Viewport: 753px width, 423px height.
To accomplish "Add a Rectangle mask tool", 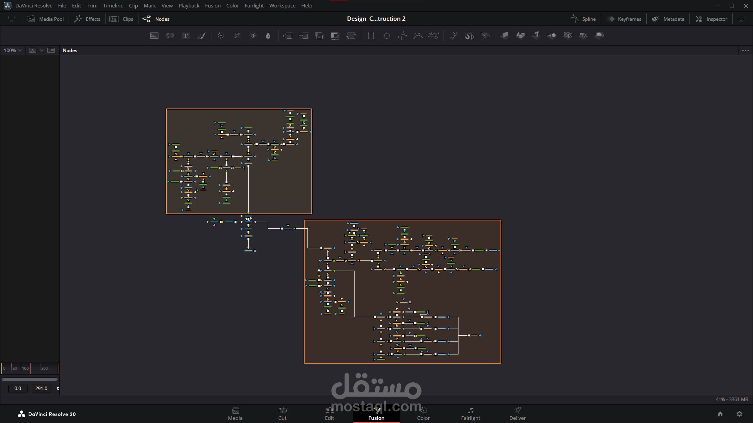I will tap(371, 36).
